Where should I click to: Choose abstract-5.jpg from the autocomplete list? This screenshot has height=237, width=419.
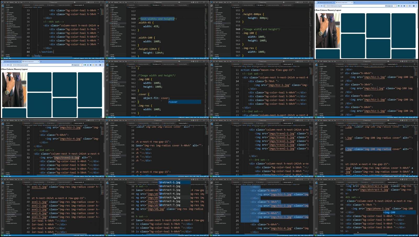click(175, 197)
